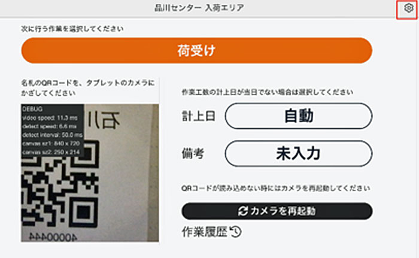Click the DEBUG overlay panel in camera view
Viewport: 419px width, 258px height.
[53, 130]
